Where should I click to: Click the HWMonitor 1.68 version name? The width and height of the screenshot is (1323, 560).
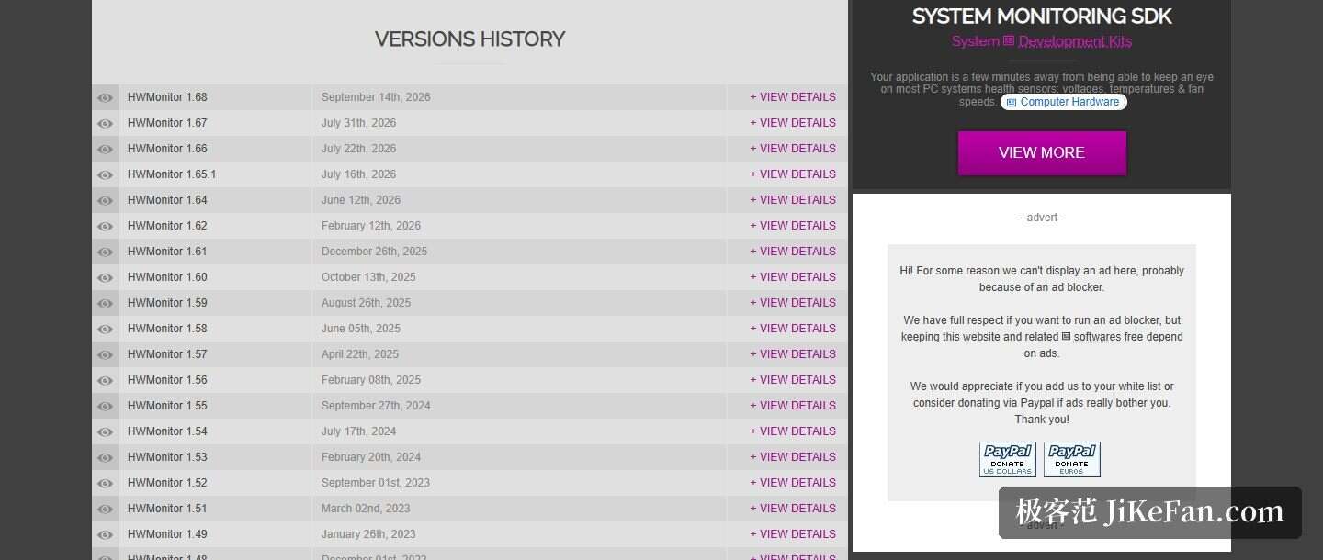click(x=167, y=97)
